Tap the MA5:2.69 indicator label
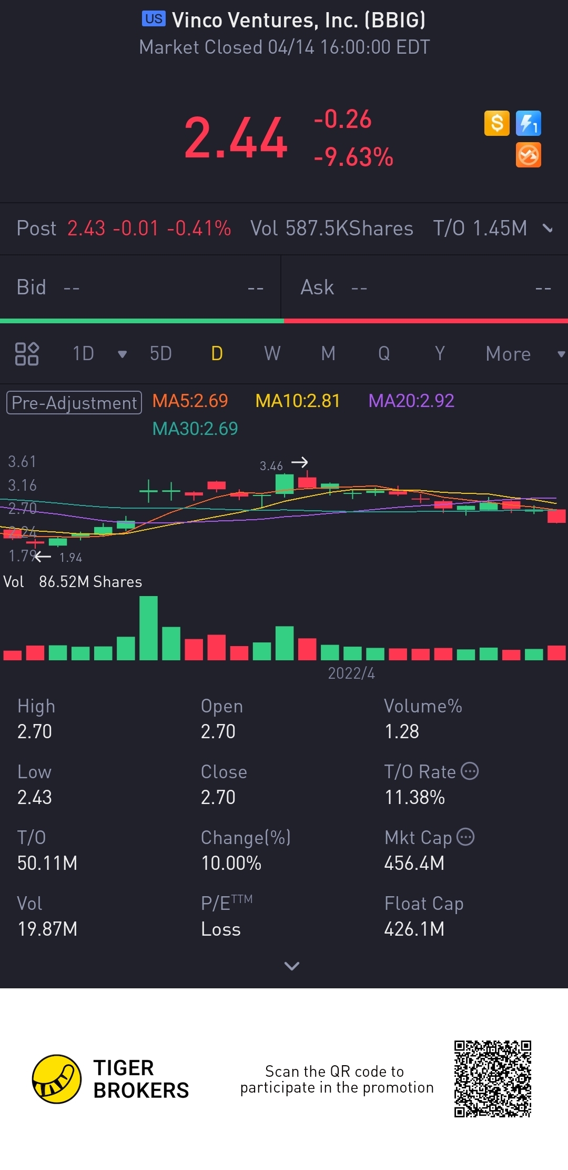The image size is (568, 1170). (x=190, y=401)
